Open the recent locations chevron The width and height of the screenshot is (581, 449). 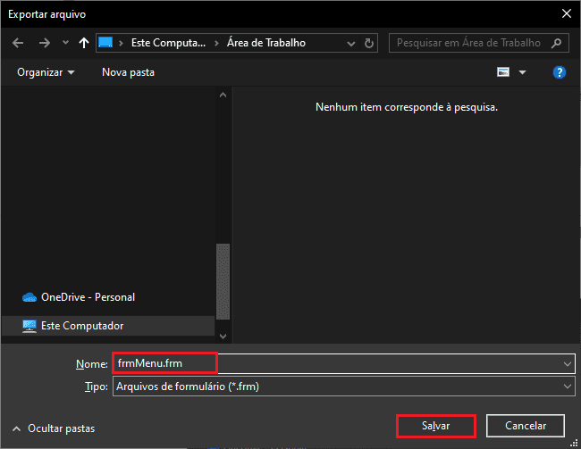(64, 43)
